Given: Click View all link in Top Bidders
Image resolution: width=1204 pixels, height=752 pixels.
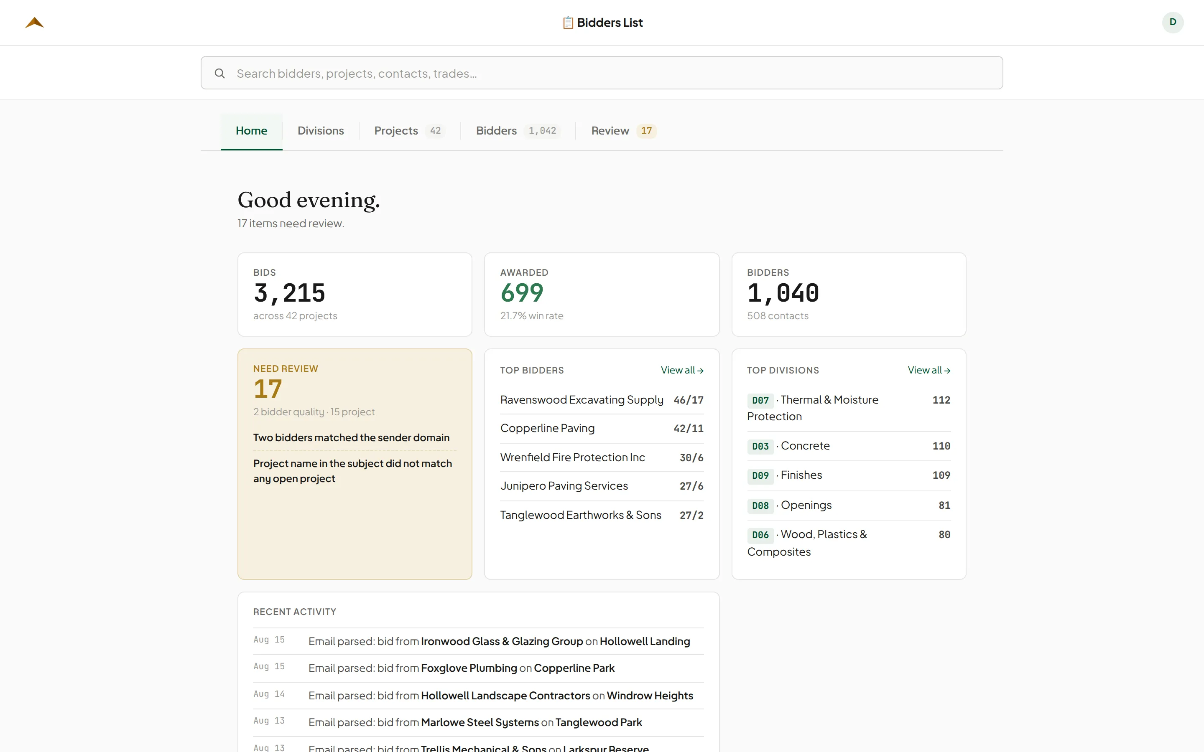Looking at the screenshot, I should (x=681, y=371).
